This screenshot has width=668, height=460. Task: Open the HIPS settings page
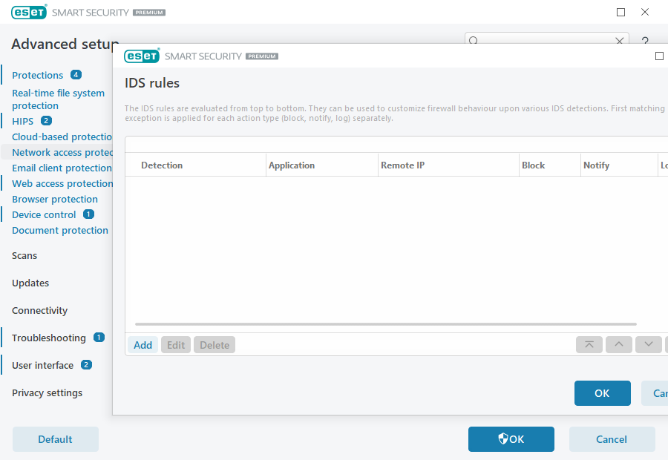(22, 121)
